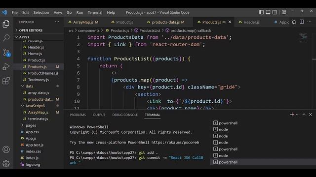Create a new terminal with plus icon
316x177 pixels.
click(292, 115)
